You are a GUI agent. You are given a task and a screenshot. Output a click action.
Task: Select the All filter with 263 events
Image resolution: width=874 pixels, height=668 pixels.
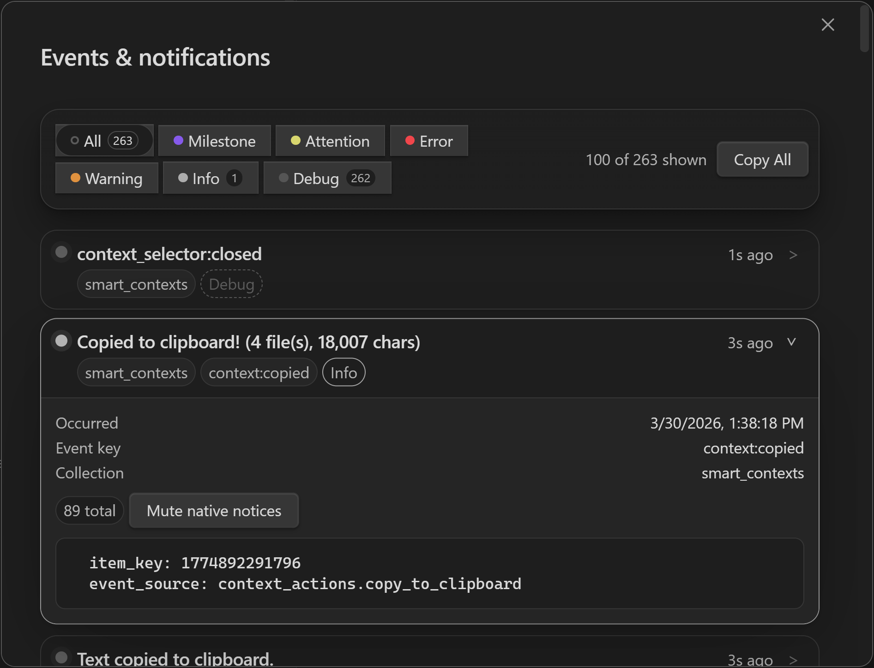[x=104, y=141]
